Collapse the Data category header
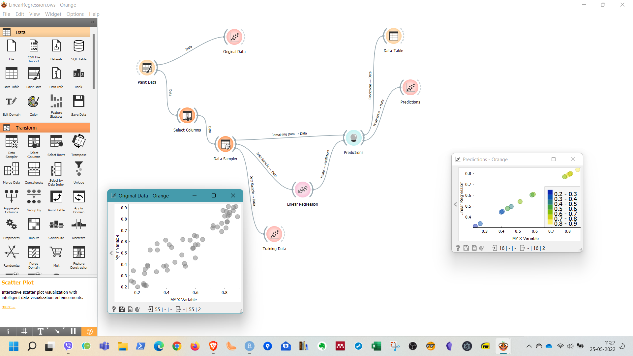Viewport: 633px width, 356px height. tap(45, 32)
